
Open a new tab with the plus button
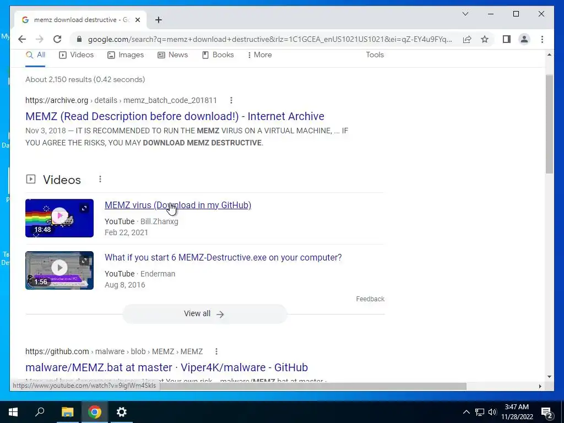tap(158, 20)
